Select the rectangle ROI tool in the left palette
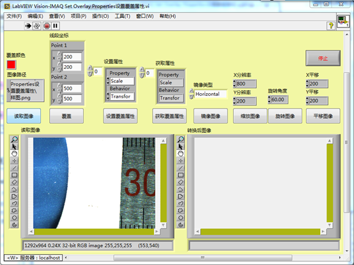 coord(14,175)
